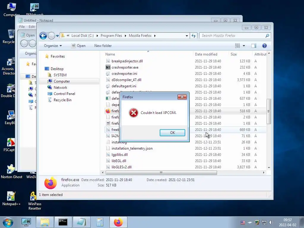
Task: Click the taskbar clock
Action: (x=287, y=222)
